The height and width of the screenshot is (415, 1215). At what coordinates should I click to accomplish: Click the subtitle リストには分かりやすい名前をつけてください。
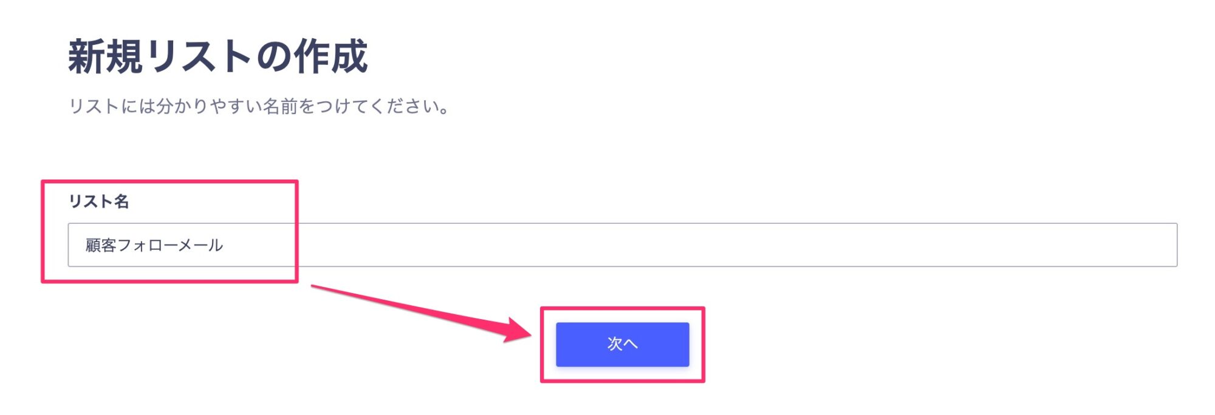[x=259, y=106]
